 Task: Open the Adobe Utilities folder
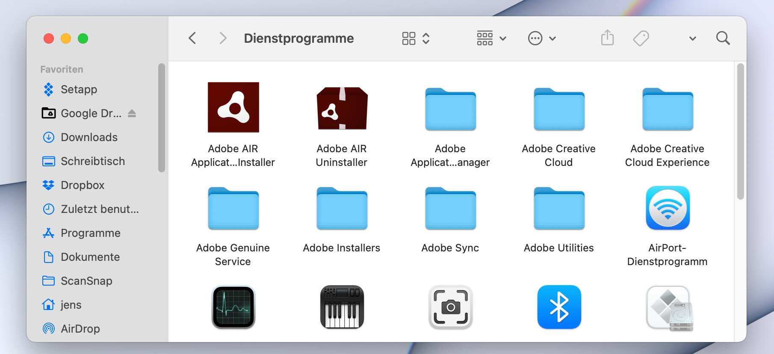[559, 208]
